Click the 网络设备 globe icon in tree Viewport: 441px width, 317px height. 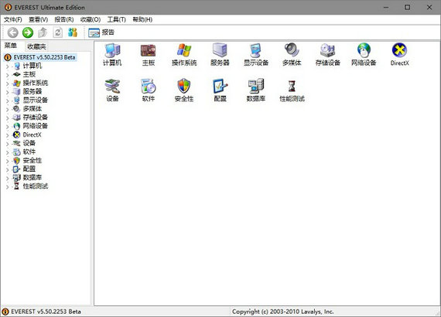point(16,126)
